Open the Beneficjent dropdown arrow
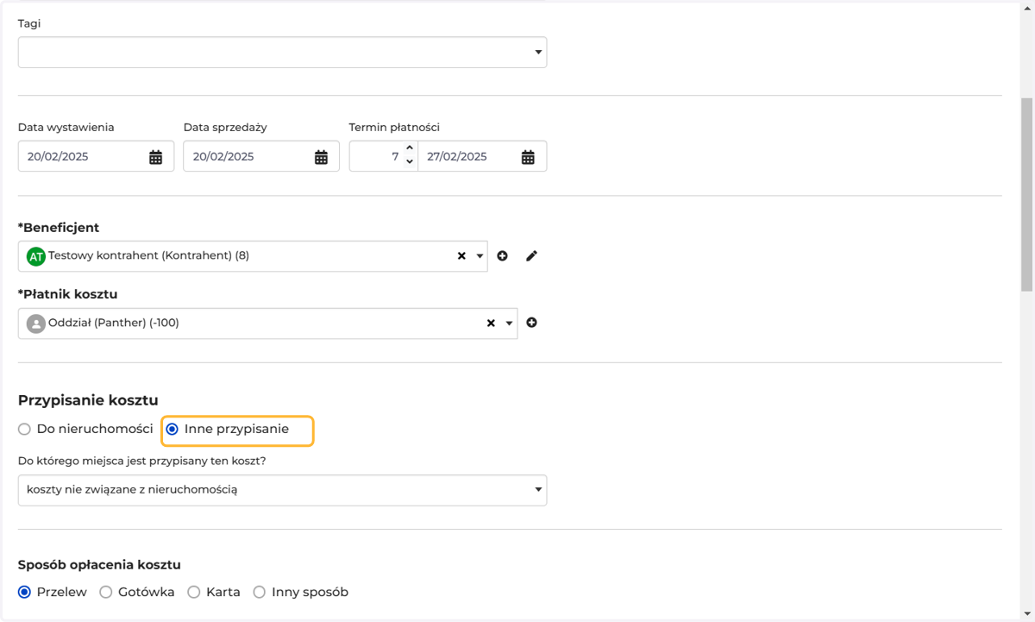The height and width of the screenshot is (622, 1035). pos(480,256)
